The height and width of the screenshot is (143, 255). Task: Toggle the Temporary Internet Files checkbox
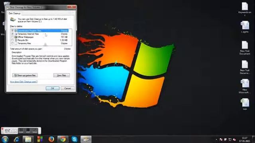click(12, 34)
